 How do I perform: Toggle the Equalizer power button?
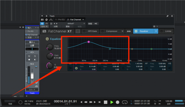click(136, 31)
